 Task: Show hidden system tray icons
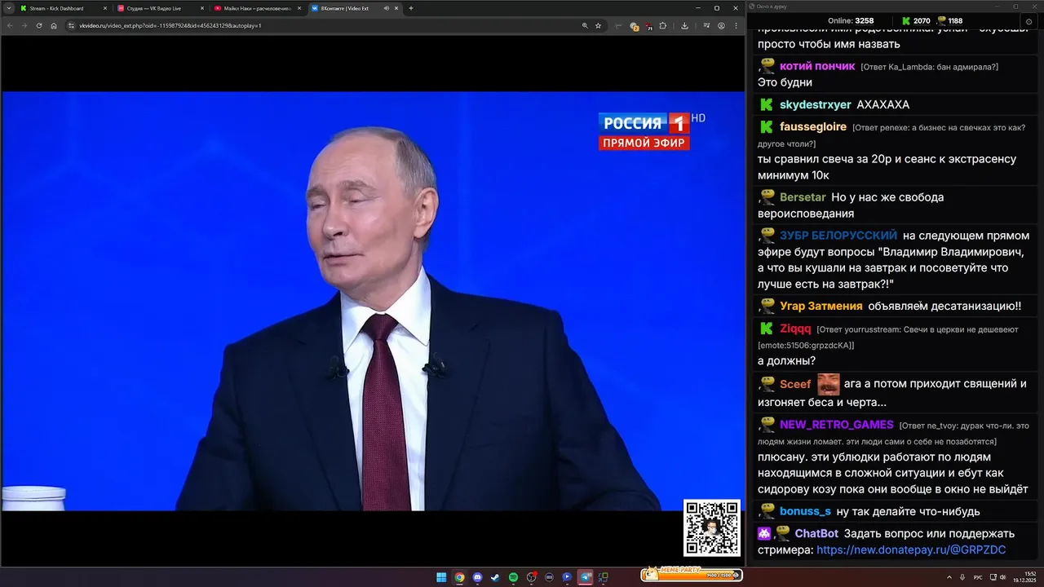pyautogui.click(x=949, y=577)
